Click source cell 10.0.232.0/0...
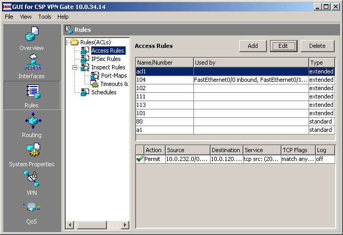The width and height of the screenshot is (343, 235). click(x=188, y=159)
